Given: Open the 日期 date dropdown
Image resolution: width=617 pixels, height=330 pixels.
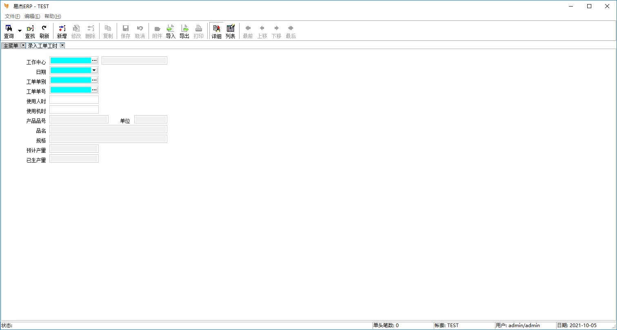Looking at the screenshot, I should click(94, 70).
